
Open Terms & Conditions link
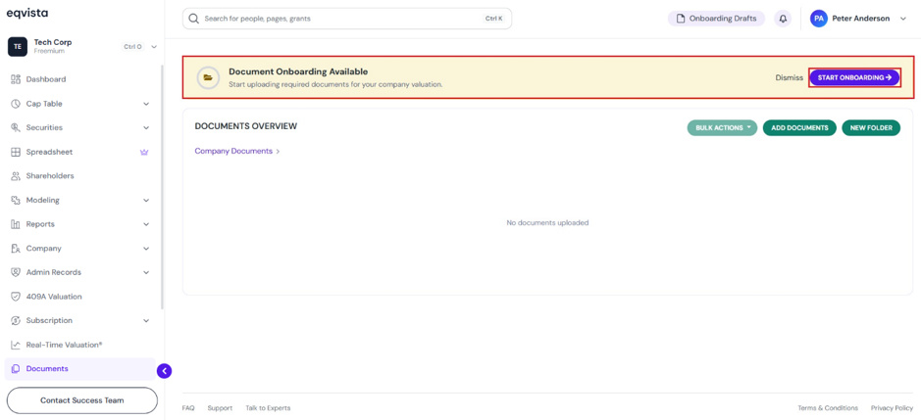pos(828,408)
